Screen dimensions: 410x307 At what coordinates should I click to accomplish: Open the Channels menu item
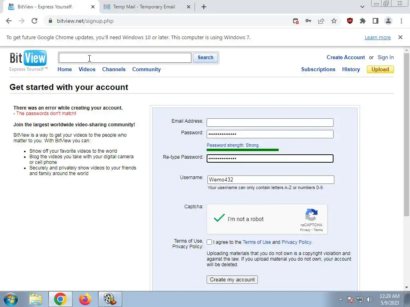[x=114, y=69]
